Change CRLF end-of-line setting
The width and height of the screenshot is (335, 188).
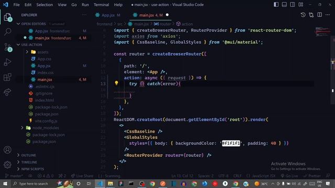click(237, 176)
